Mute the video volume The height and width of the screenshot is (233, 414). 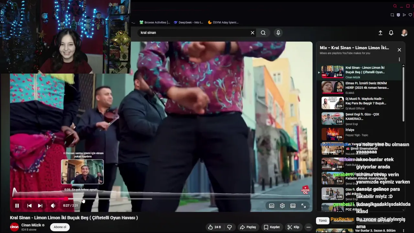click(x=53, y=205)
